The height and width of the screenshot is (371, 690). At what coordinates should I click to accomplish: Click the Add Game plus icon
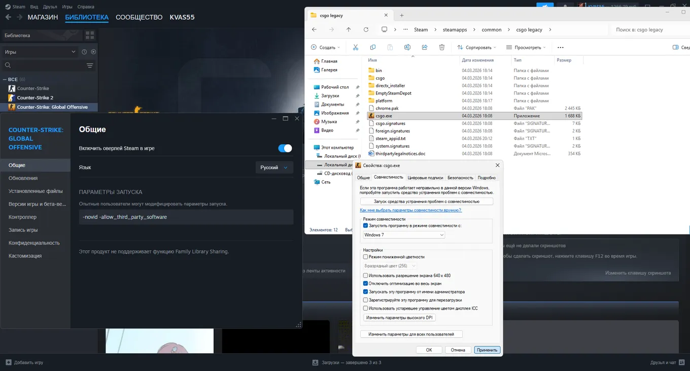tap(8, 363)
